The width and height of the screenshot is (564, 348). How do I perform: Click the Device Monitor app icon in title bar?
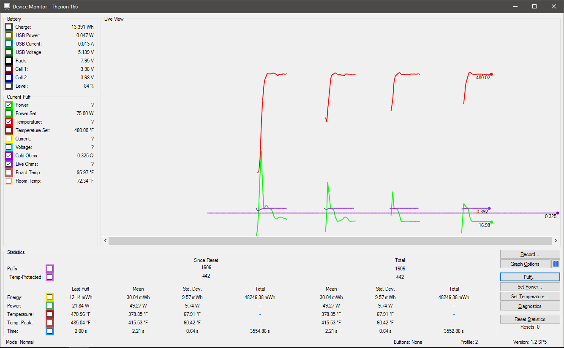point(7,7)
